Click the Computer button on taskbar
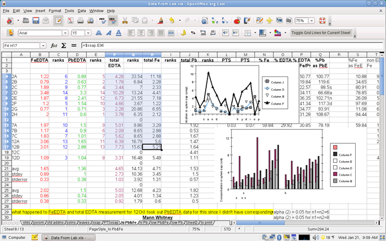 (16, 237)
